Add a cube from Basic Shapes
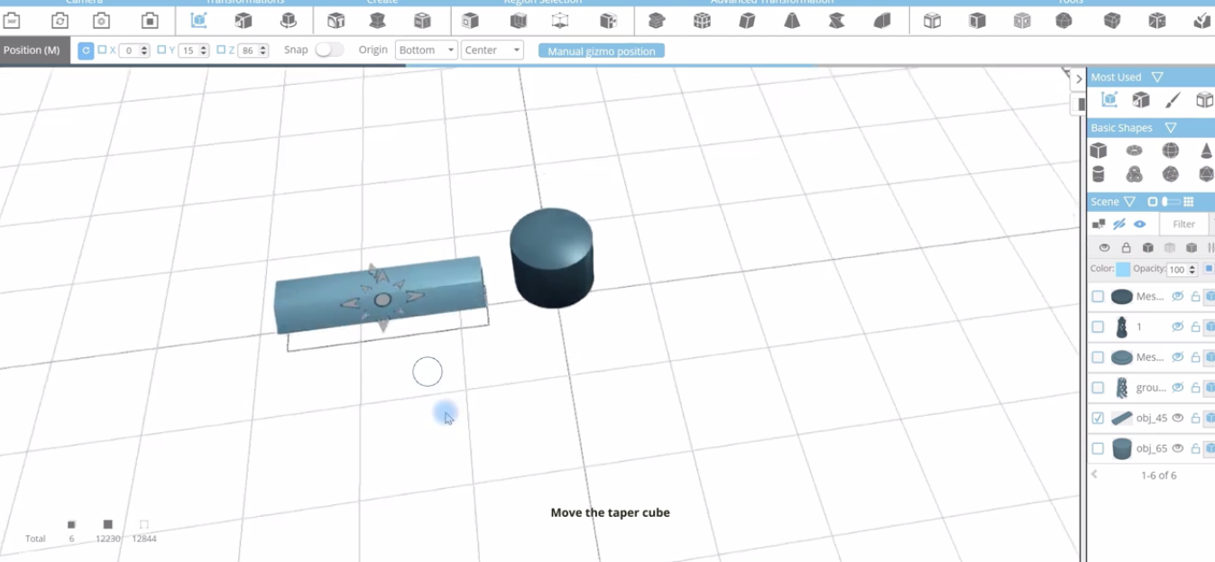 (1098, 150)
